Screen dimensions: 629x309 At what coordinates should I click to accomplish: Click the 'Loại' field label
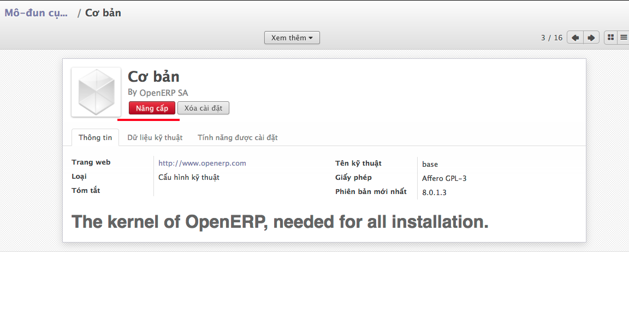coord(79,177)
